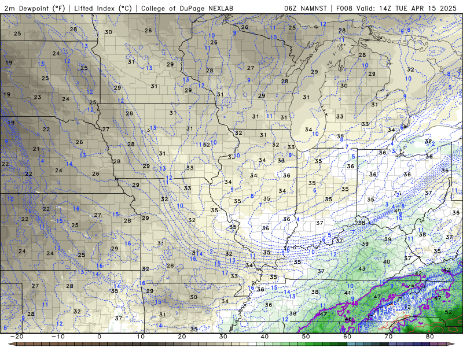This screenshot has width=463, height=347.
Task: Click the '50' label under the color scale
Action: [306, 337]
